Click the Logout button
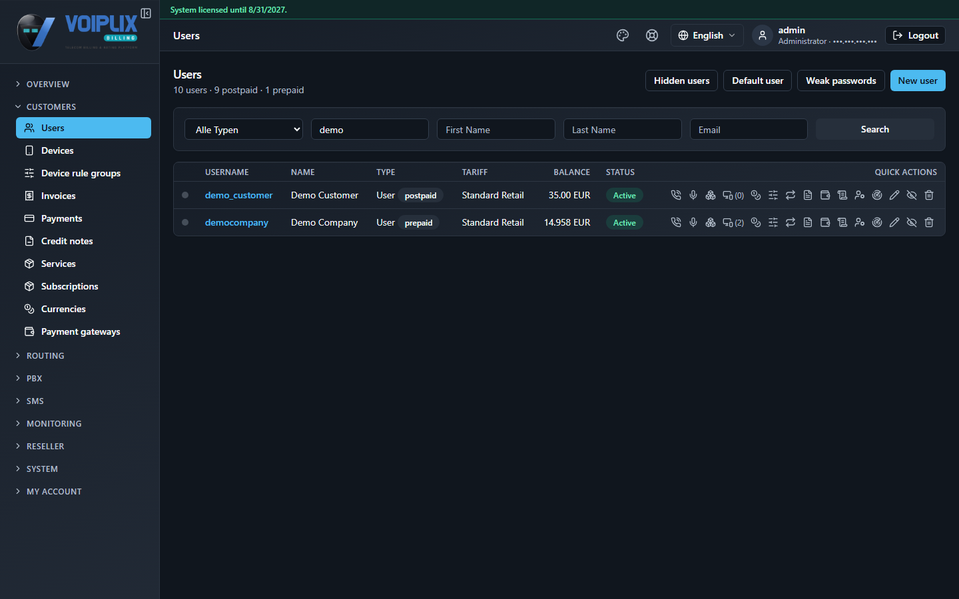 click(x=915, y=36)
